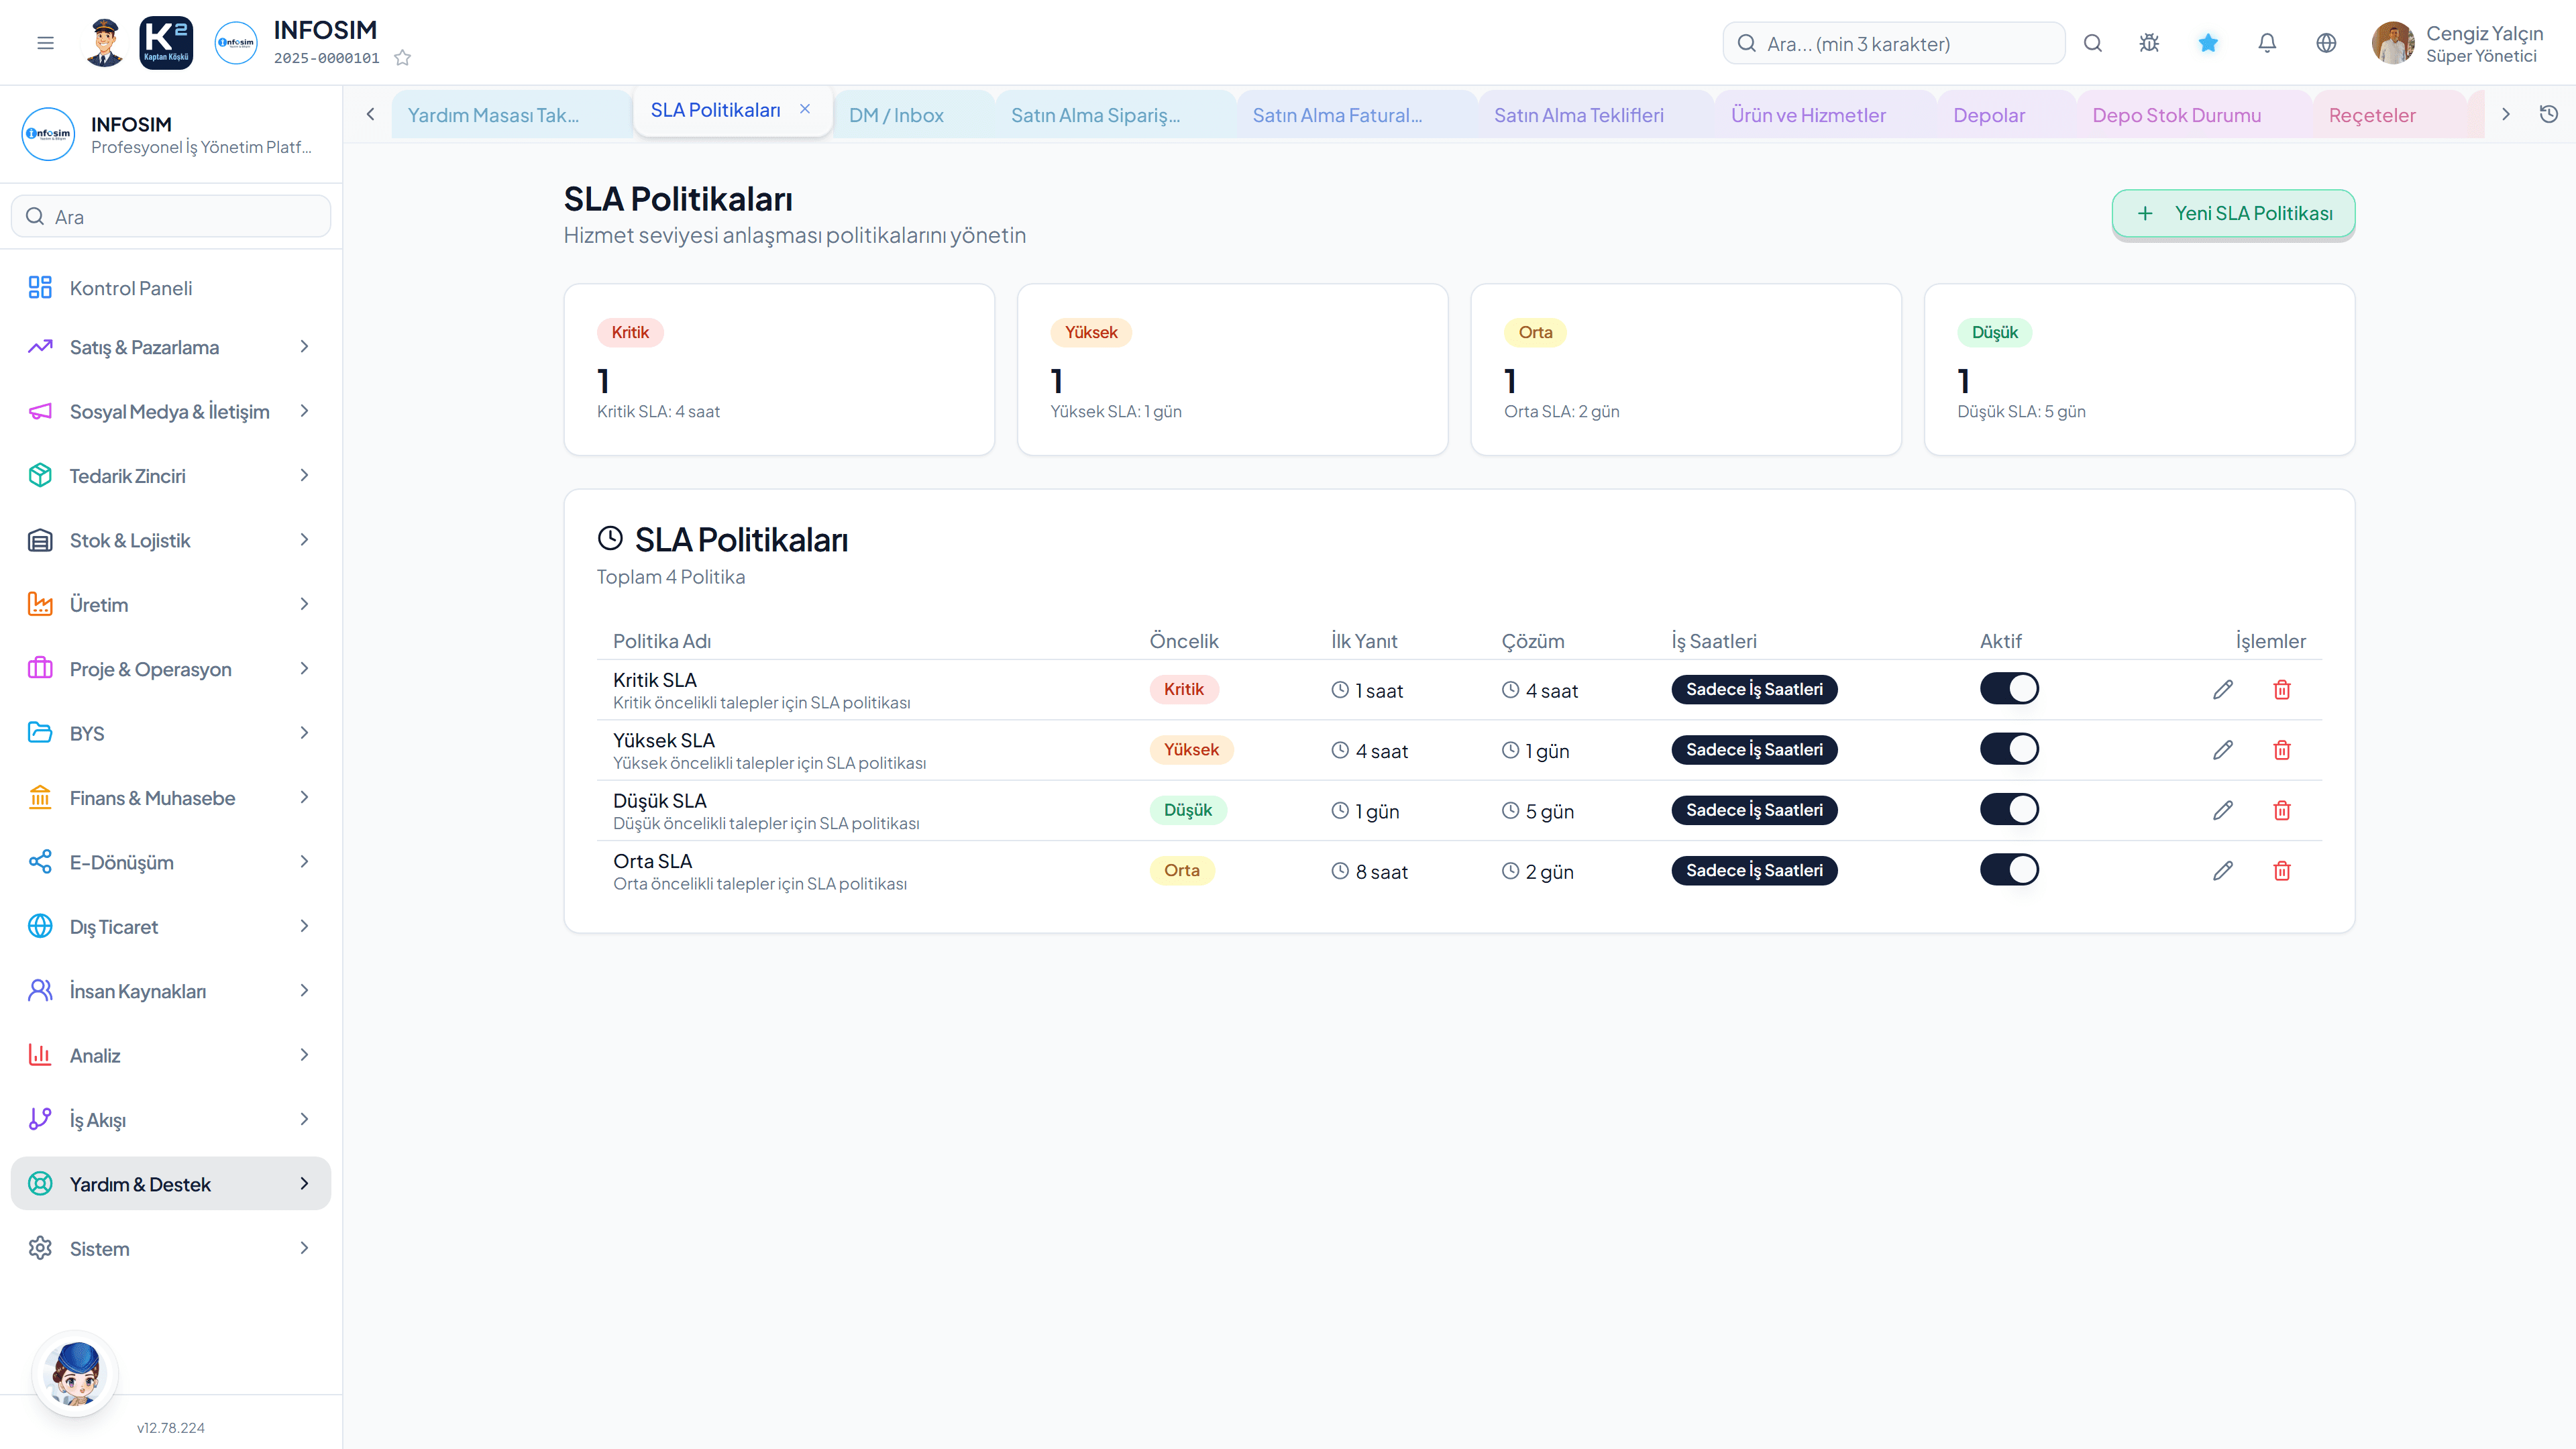The width and height of the screenshot is (2576, 1449).
Task: Click the Dış Ticaret globe icon
Action: [40, 926]
